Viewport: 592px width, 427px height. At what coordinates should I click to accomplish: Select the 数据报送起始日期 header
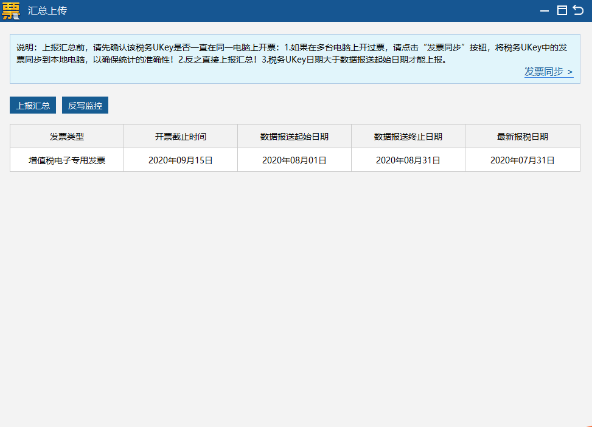pyautogui.click(x=294, y=136)
